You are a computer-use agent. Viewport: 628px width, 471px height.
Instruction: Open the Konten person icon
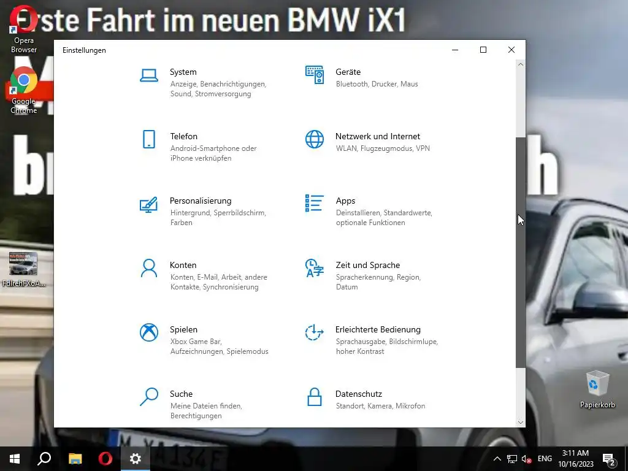(x=148, y=268)
